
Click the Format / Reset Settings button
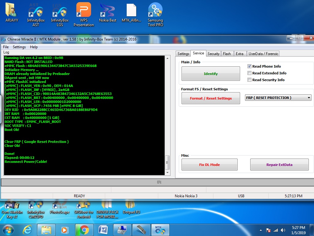coord(211,98)
